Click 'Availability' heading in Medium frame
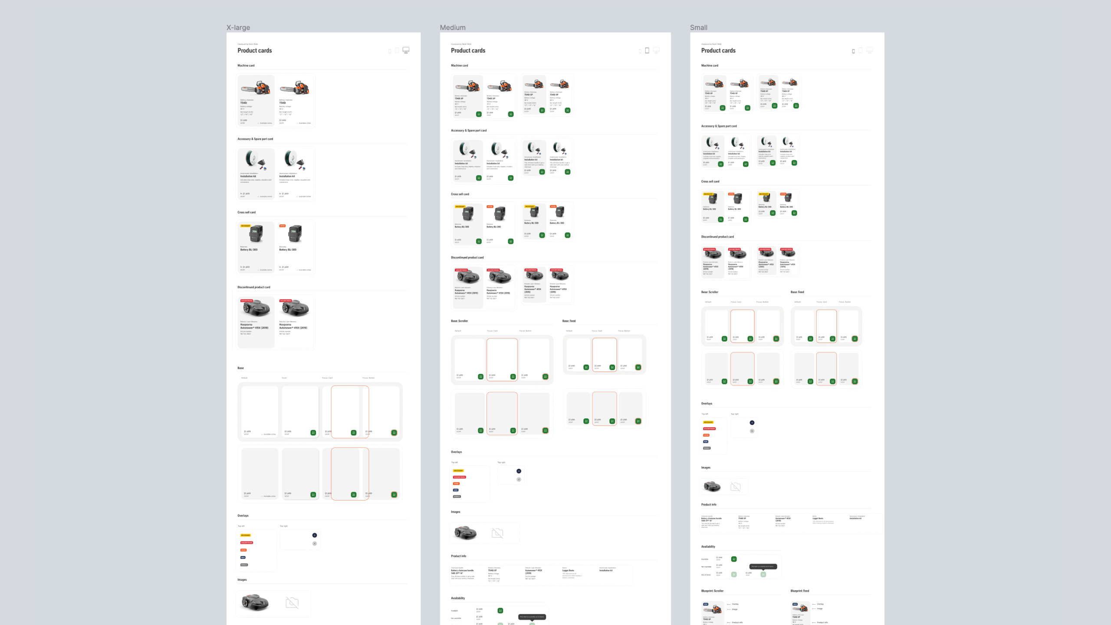This screenshot has width=1111, height=625. pos(458,598)
